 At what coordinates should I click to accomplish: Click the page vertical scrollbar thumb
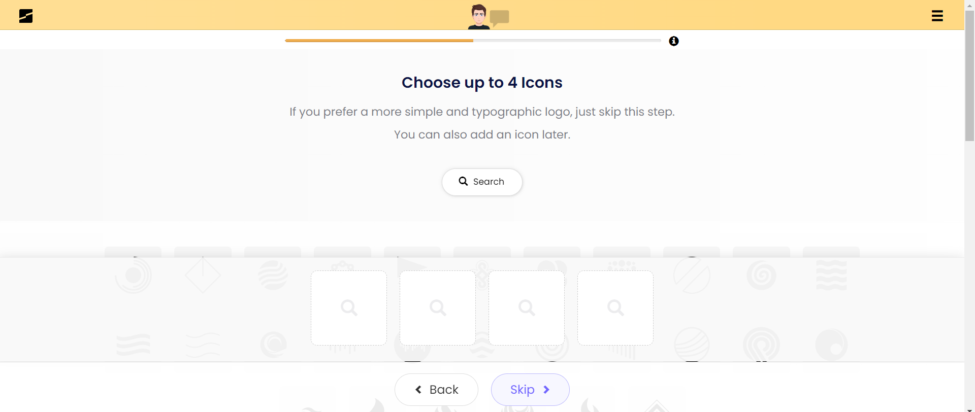[x=969, y=75]
